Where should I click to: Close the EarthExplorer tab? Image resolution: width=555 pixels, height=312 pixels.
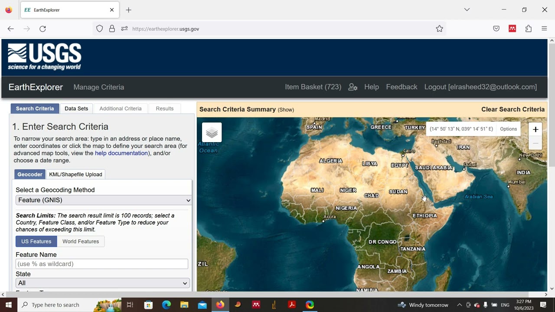(x=112, y=10)
